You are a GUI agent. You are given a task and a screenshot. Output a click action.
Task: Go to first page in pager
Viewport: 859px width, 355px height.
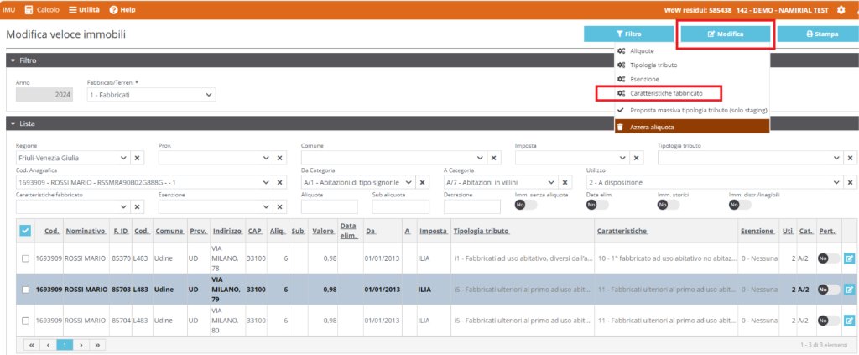tap(32, 345)
